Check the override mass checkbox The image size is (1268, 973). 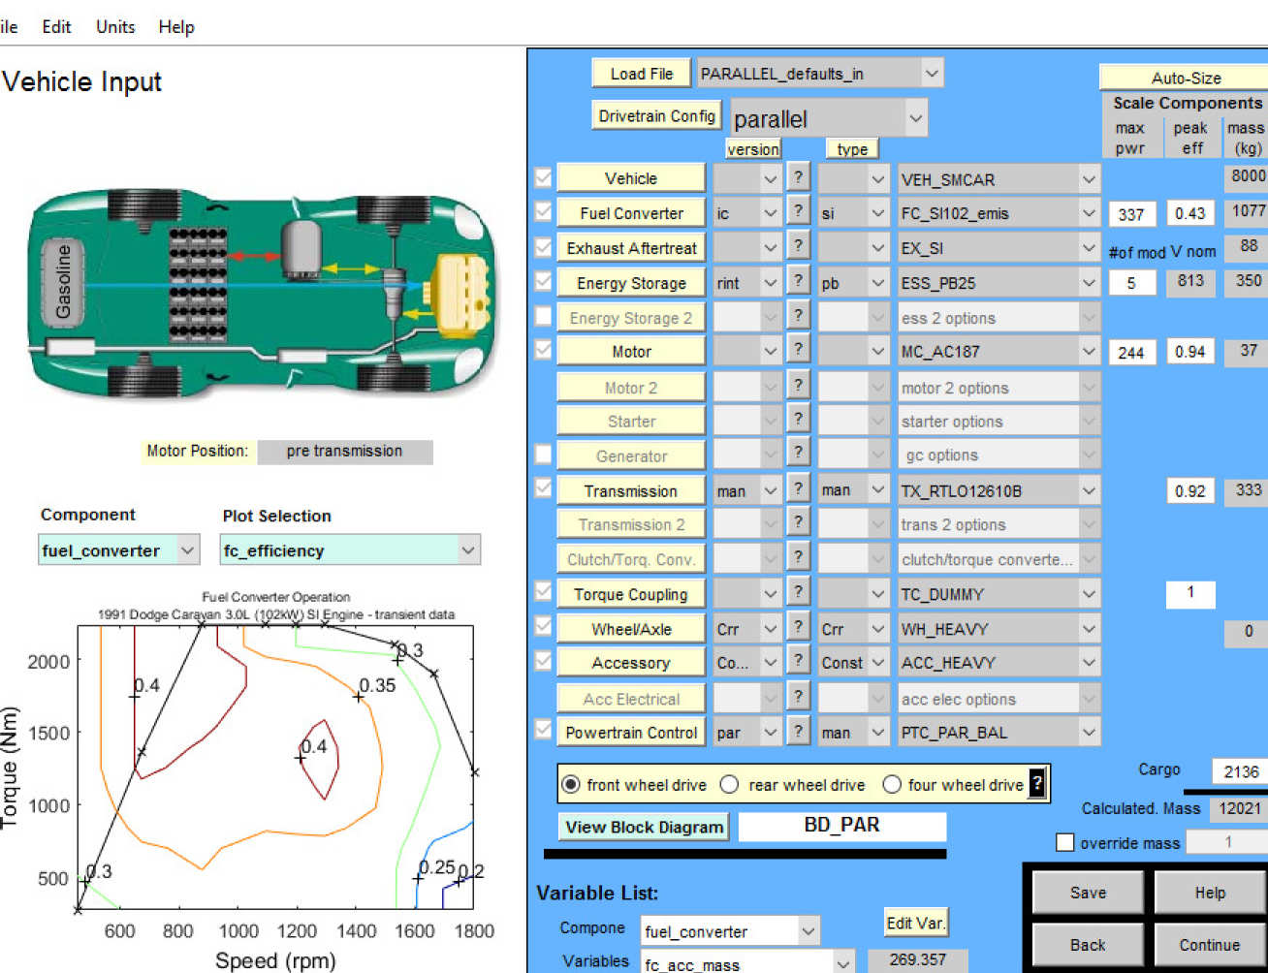[1064, 842]
